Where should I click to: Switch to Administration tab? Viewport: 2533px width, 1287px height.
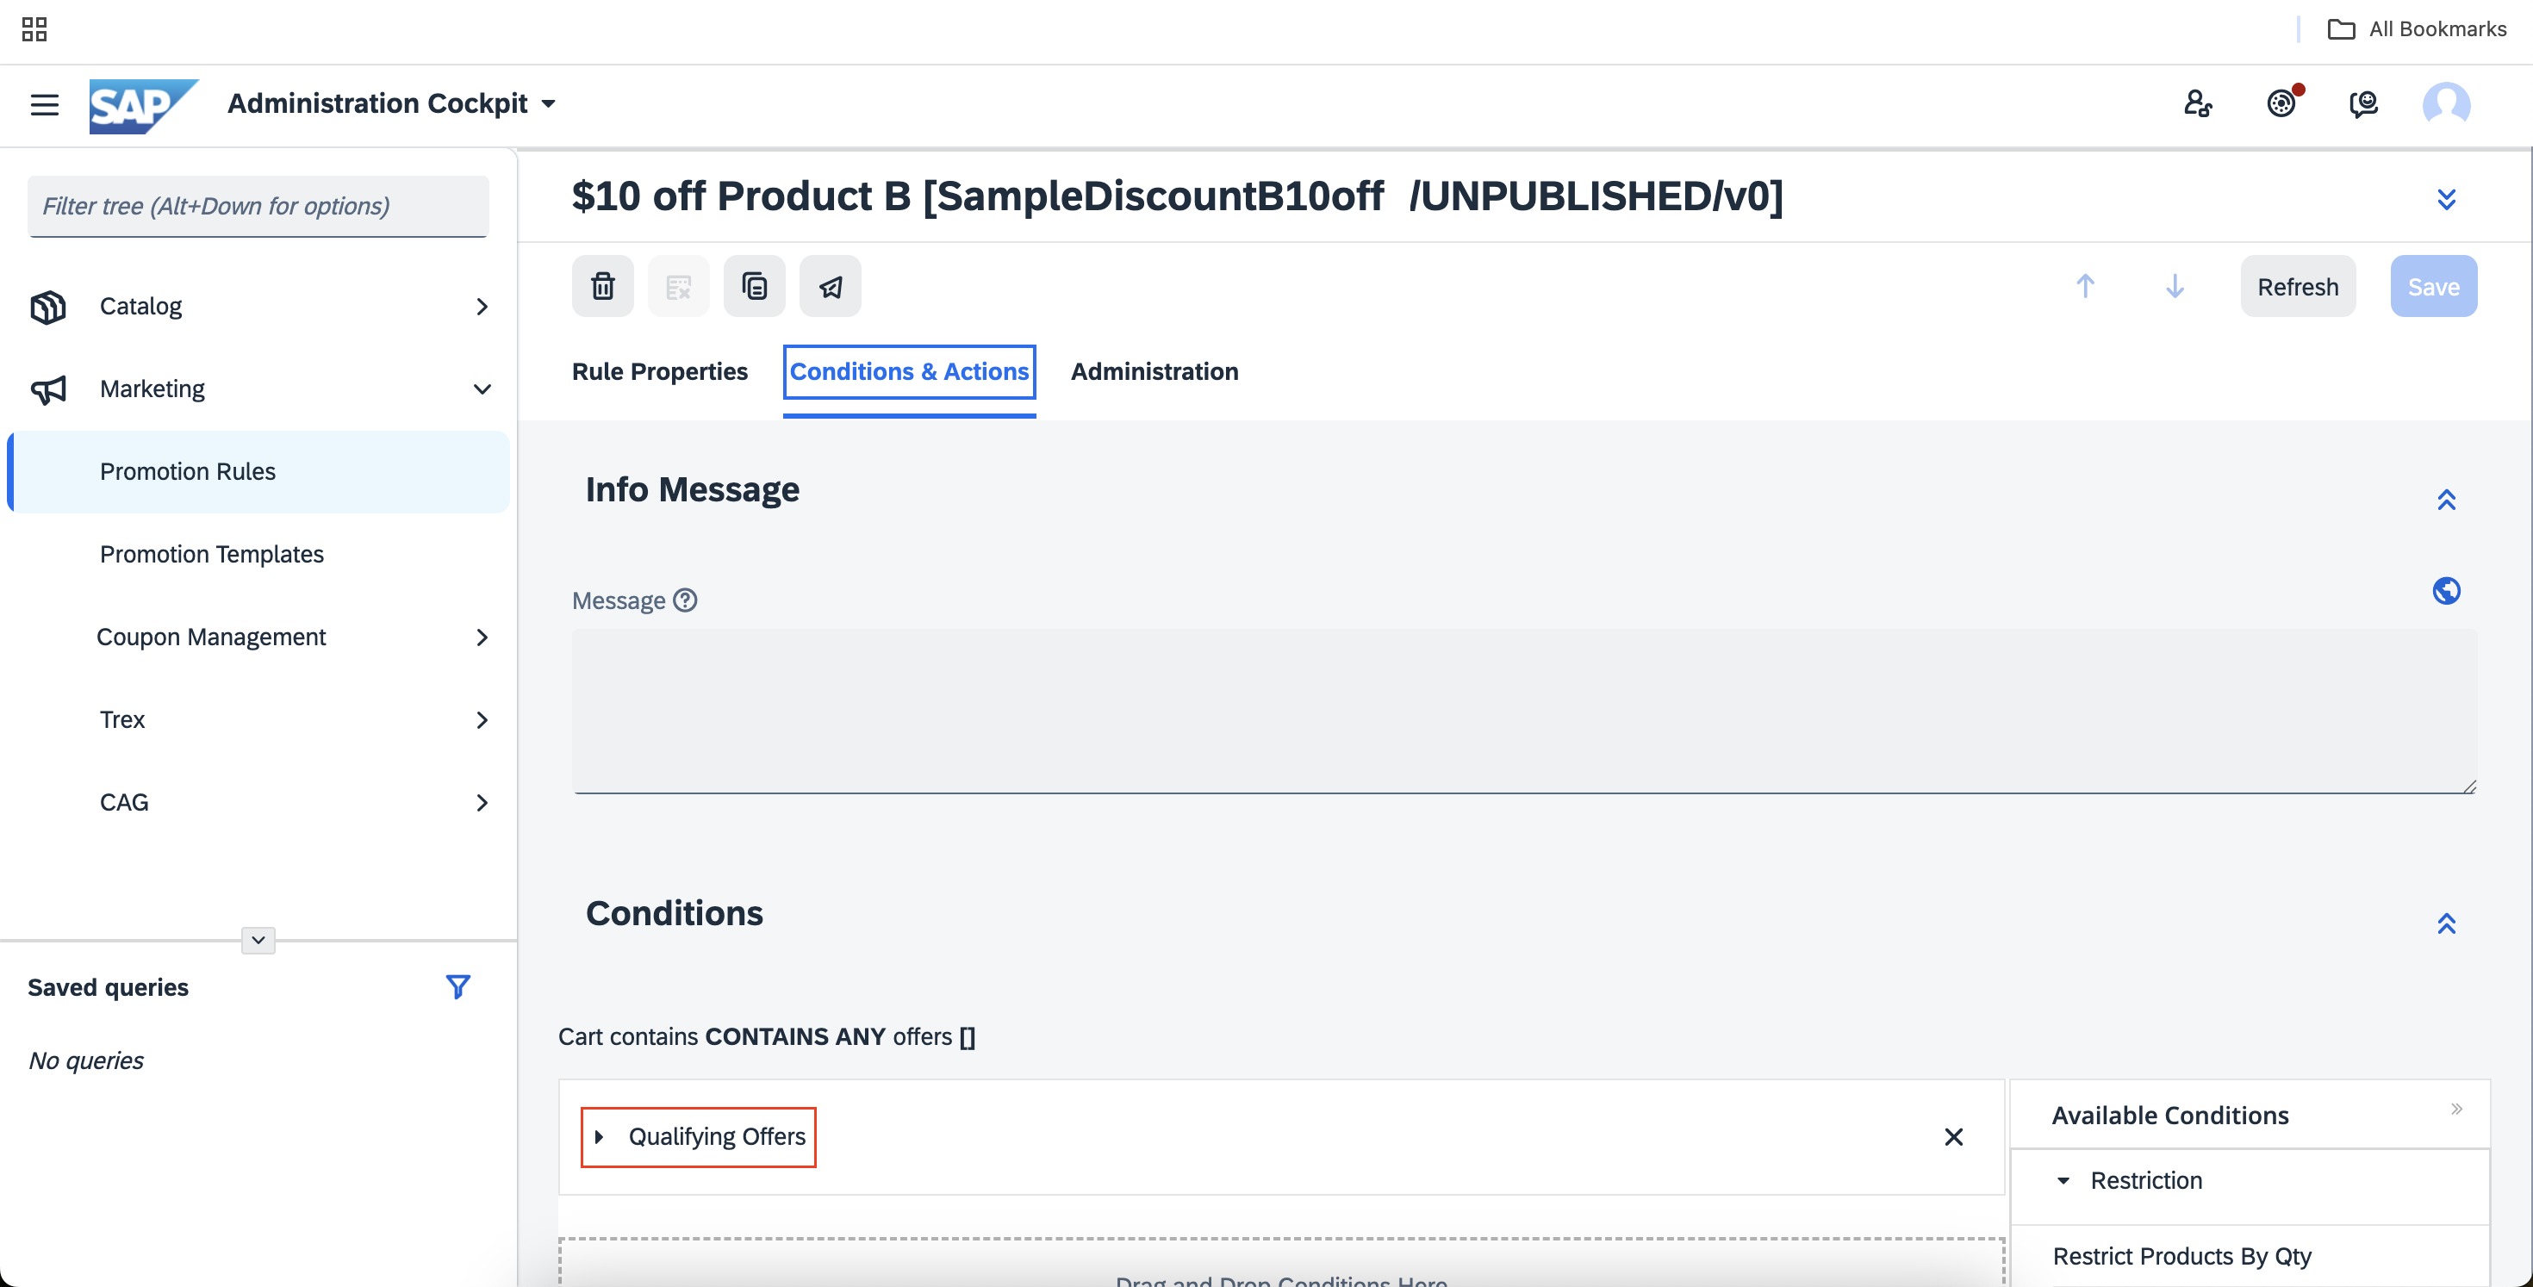click(x=1154, y=371)
